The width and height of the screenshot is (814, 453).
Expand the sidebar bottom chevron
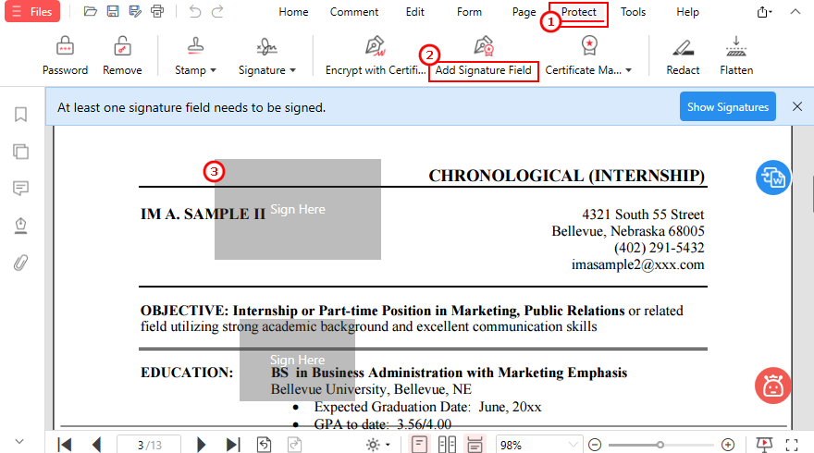(19, 442)
